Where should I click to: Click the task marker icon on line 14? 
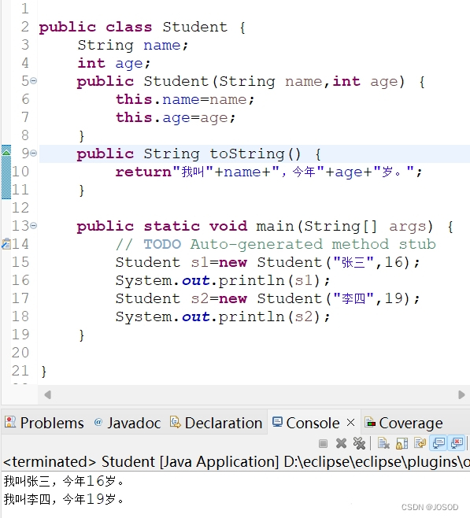point(6,244)
